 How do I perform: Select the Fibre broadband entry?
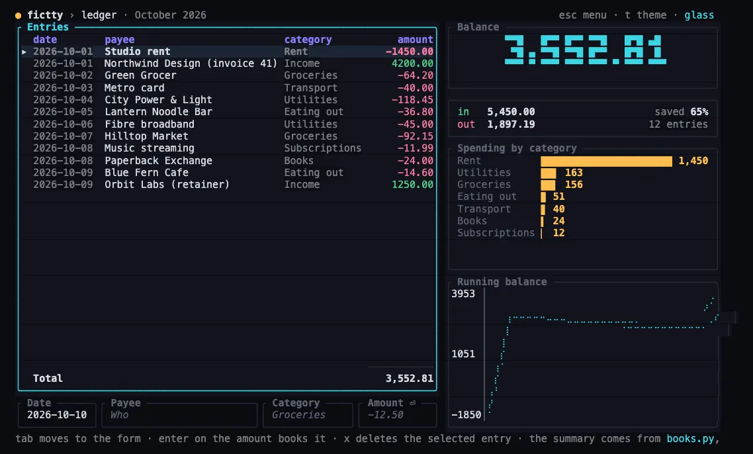tap(228, 124)
